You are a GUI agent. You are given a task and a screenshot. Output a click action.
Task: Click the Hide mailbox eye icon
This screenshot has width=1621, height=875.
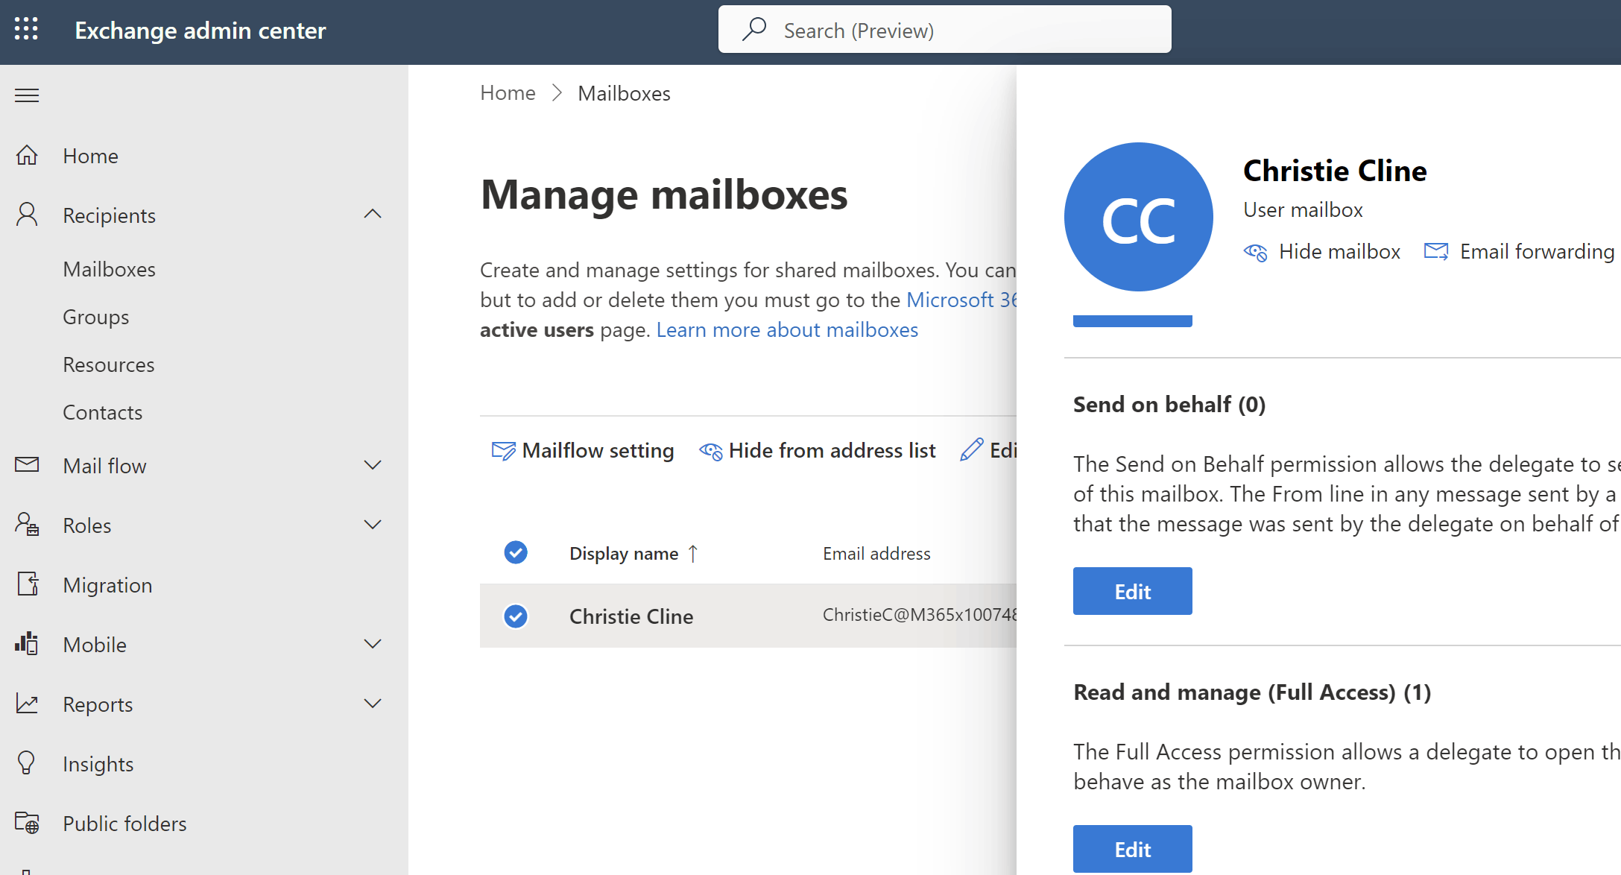pyautogui.click(x=1255, y=252)
